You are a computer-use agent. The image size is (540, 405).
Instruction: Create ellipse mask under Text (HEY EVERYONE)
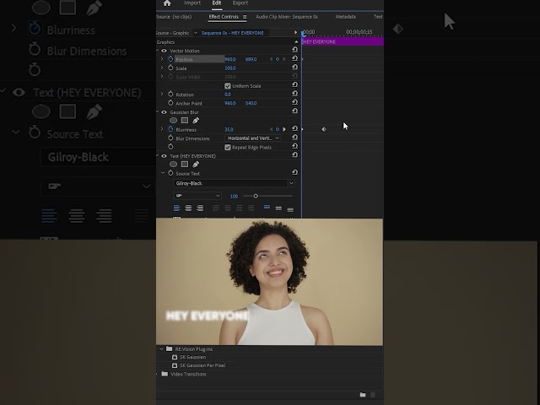pos(174,165)
